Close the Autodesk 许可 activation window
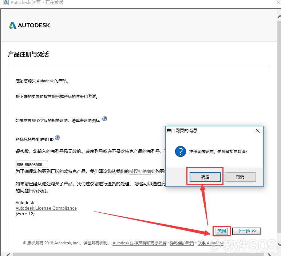 click(x=279, y=2)
